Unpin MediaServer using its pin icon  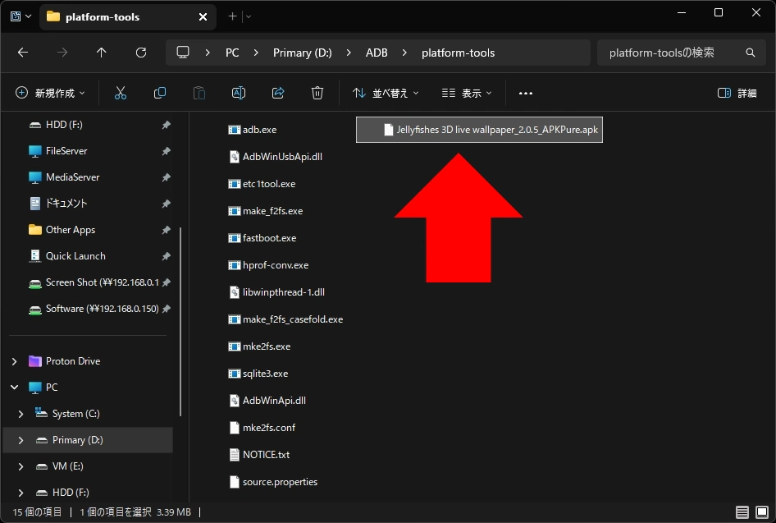pos(167,177)
